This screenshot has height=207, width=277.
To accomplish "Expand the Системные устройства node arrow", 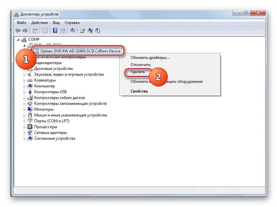I will 24,139.
